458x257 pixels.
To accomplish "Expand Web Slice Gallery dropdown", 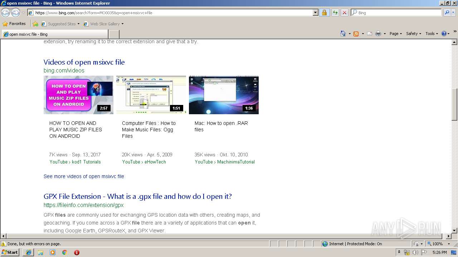I will 122,24.
